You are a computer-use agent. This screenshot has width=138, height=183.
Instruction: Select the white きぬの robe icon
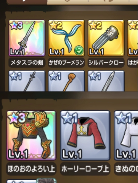pyautogui.click(x=126, y=135)
